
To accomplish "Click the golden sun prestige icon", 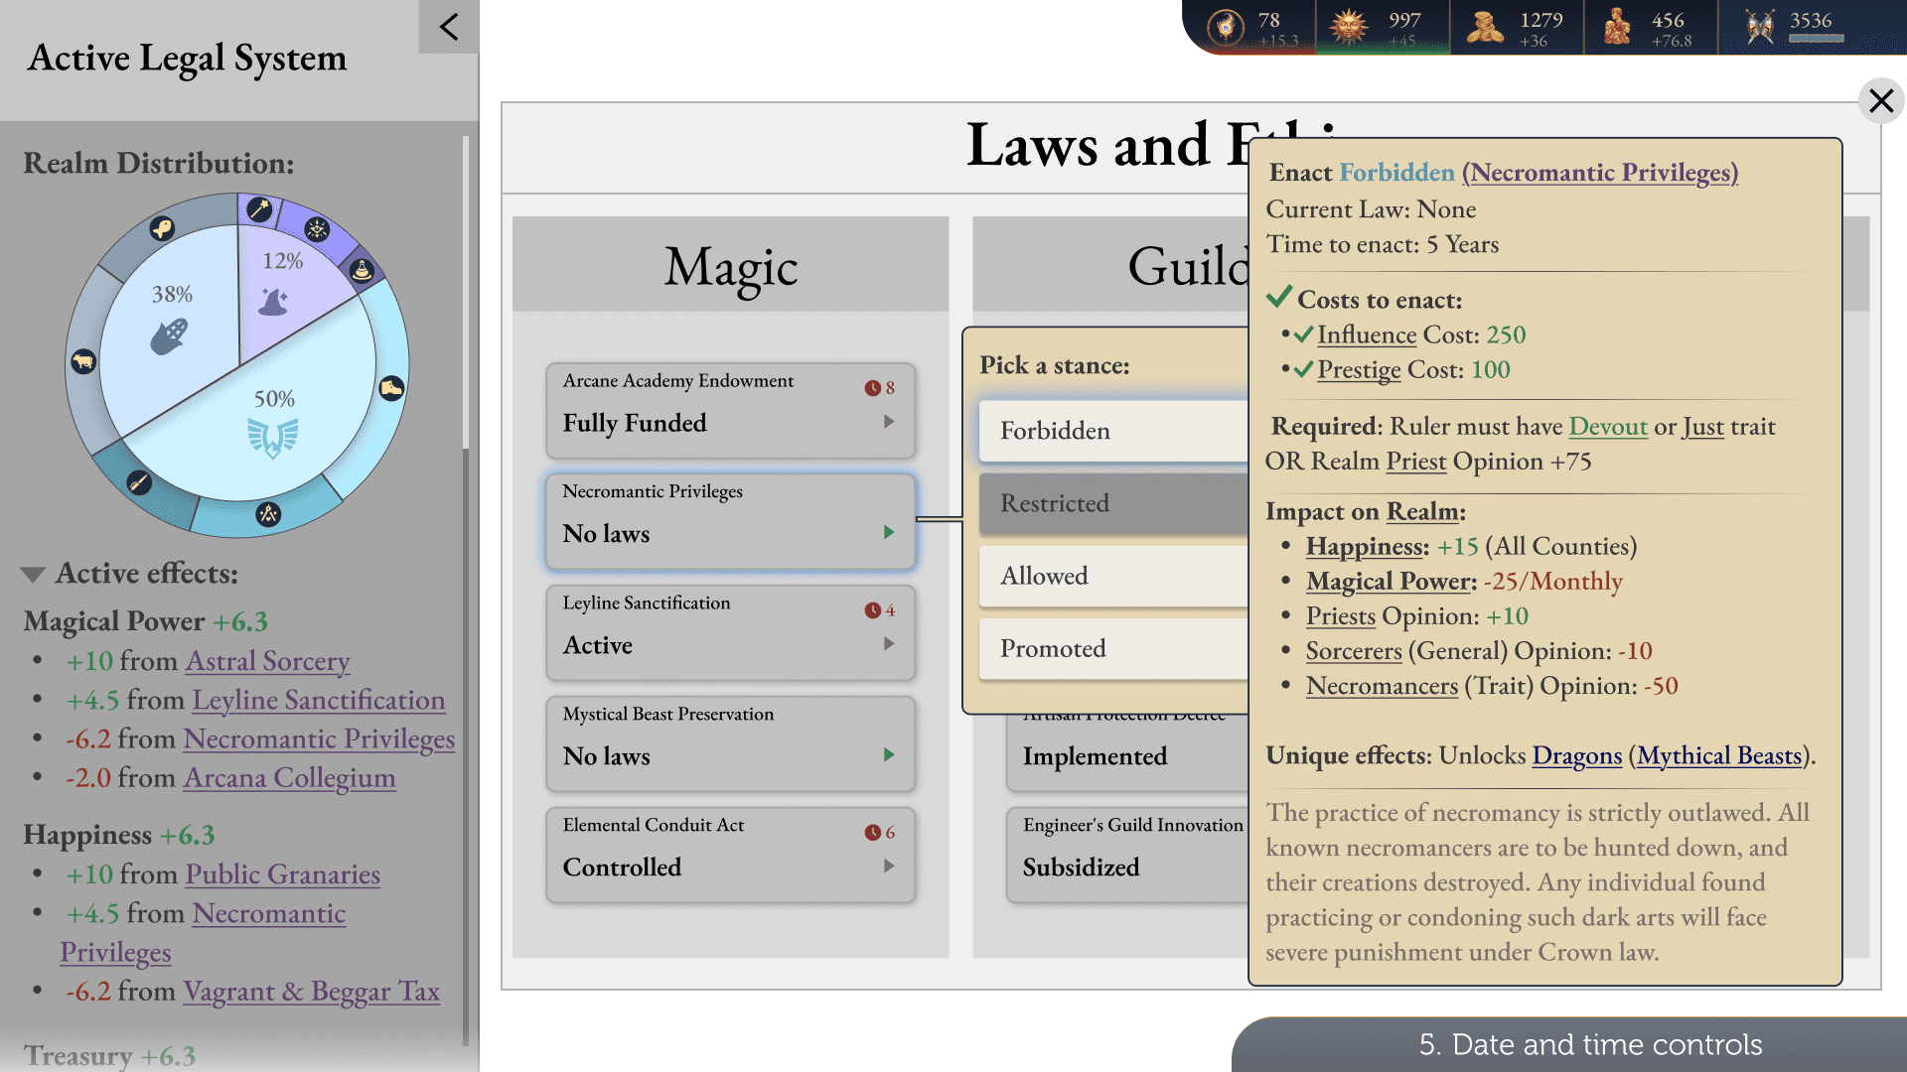I will [1349, 27].
